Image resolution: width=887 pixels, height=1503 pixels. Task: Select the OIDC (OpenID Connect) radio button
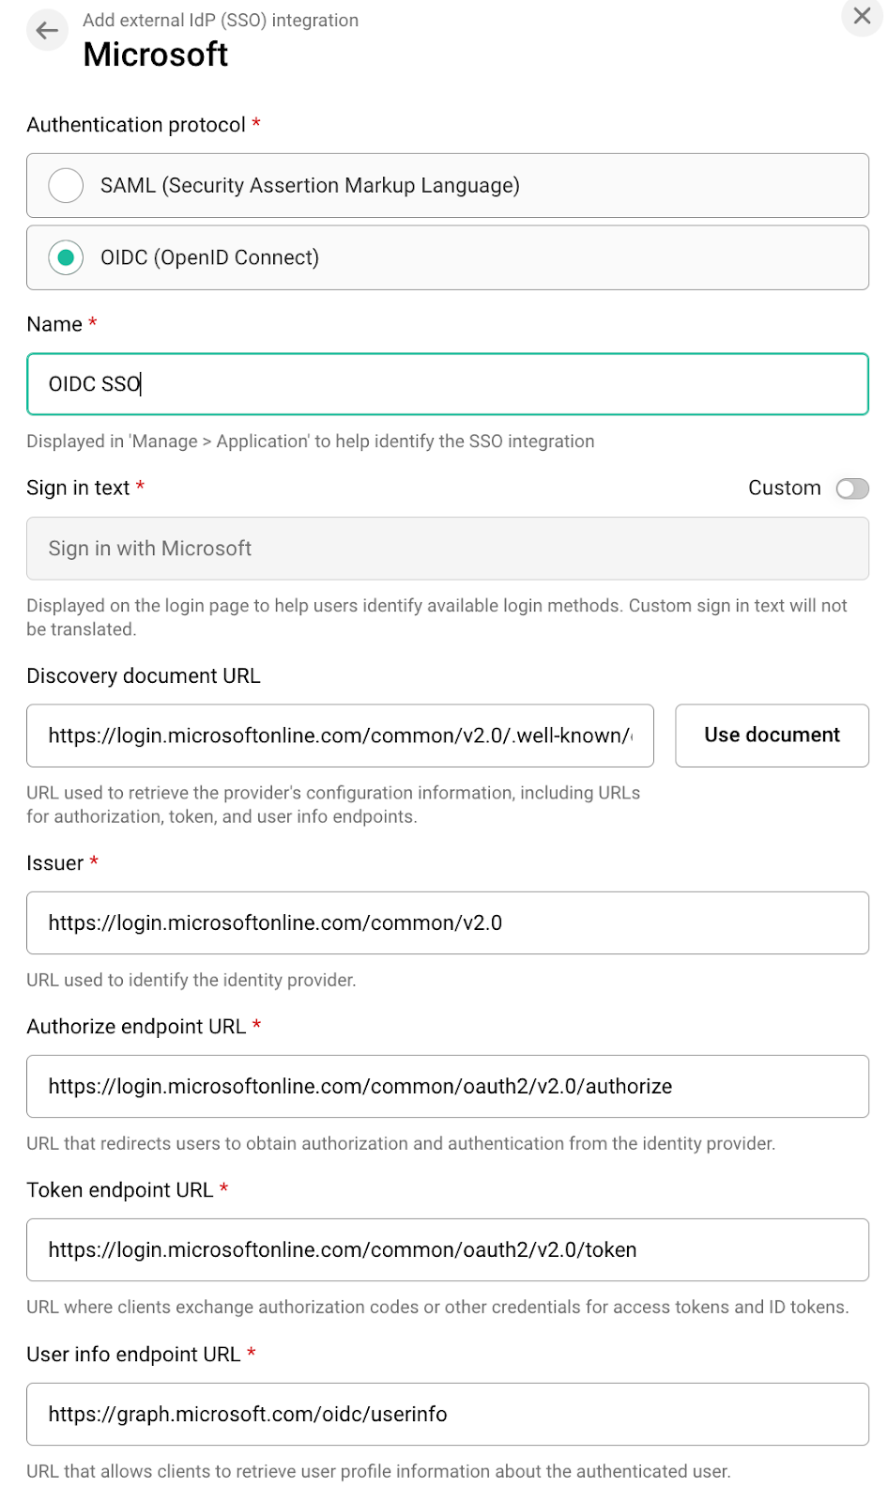(66, 257)
